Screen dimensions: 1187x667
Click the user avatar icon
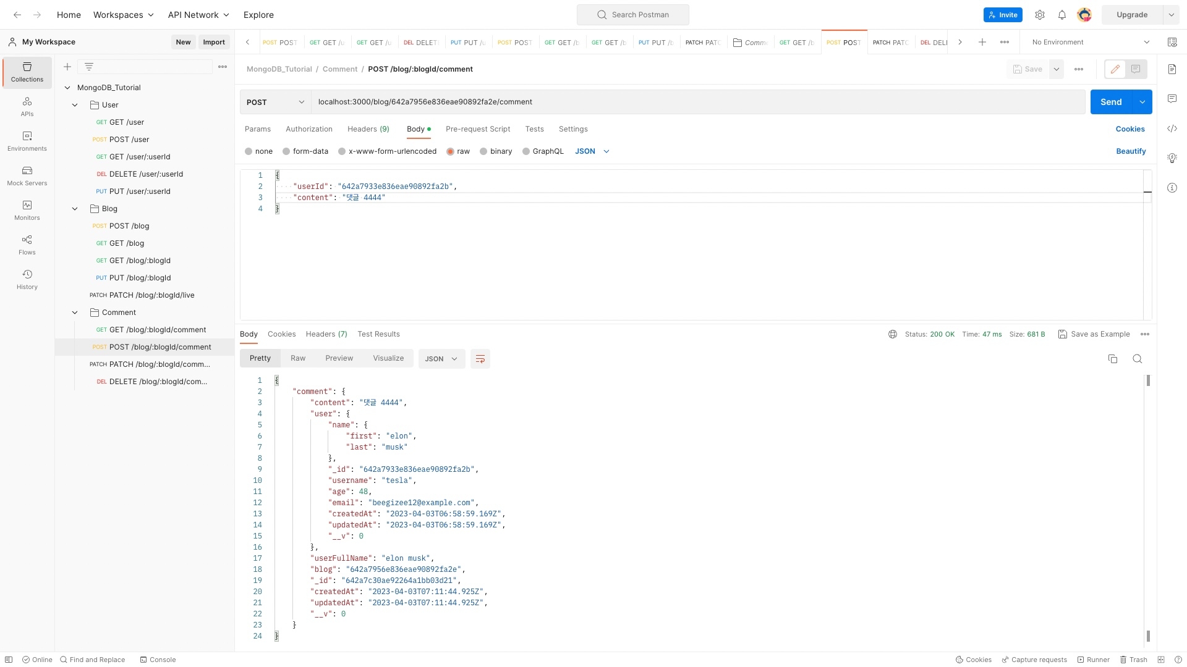[x=1084, y=15]
